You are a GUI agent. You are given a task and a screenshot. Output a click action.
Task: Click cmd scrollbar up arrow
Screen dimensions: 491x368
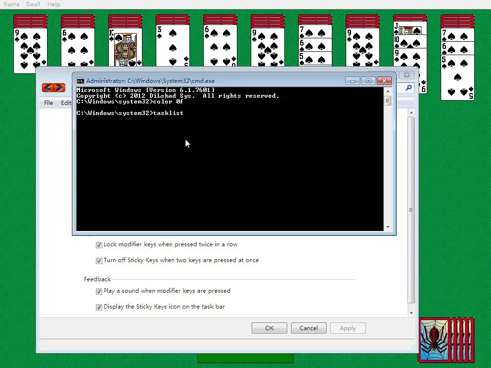pyautogui.click(x=388, y=92)
